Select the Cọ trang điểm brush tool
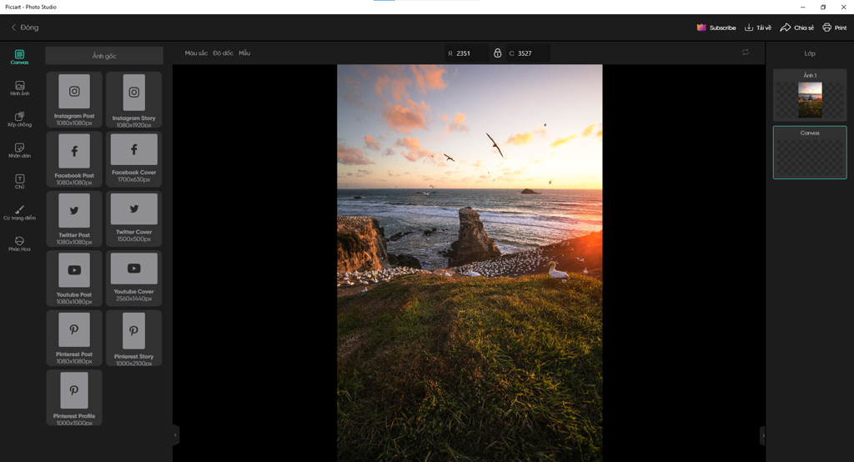This screenshot has height=462, width=854. point(20,213)
